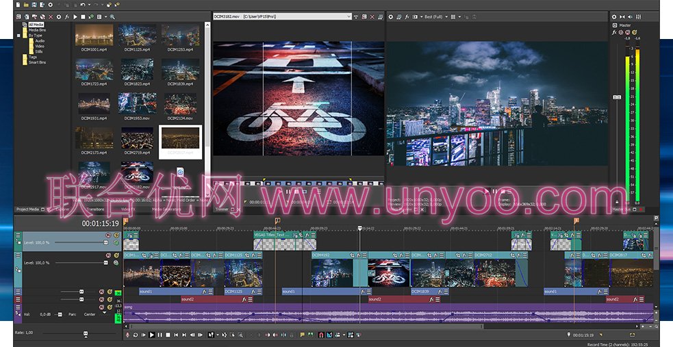Toggle snapping magnet icon

click(322, 335)
